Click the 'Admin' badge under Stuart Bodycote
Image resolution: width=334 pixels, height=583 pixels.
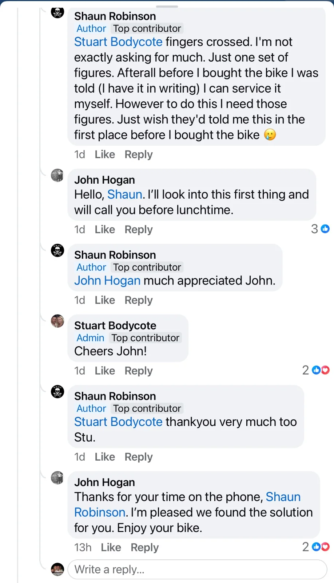(x=90, y=338)
